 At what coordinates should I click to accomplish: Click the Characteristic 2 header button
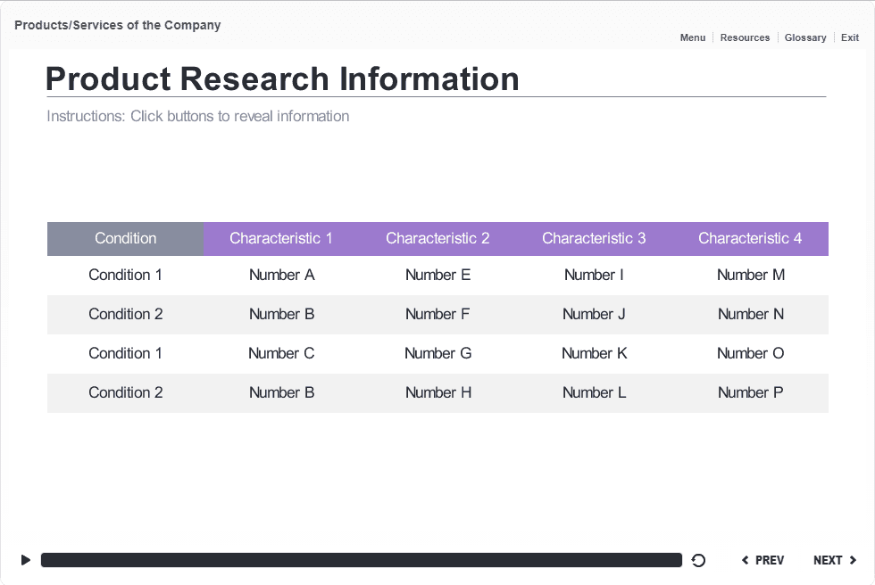(x=437, y=238)
